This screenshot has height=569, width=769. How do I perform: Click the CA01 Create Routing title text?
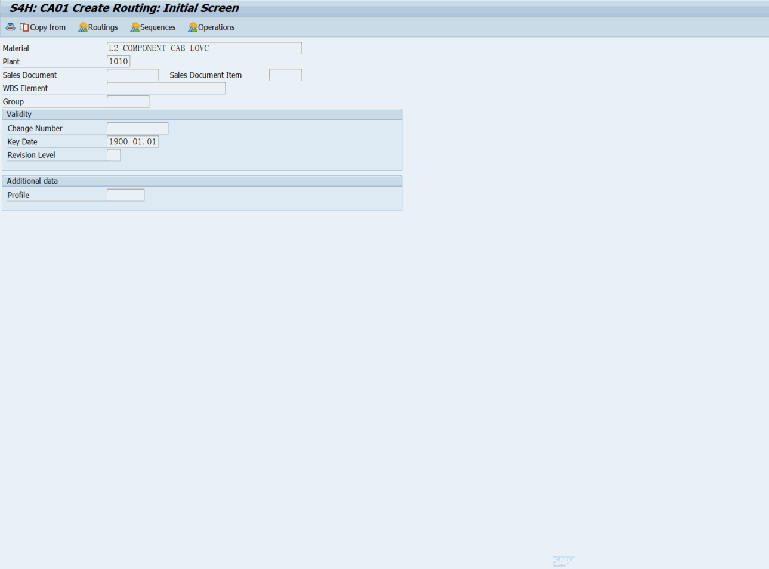(124, 8)
